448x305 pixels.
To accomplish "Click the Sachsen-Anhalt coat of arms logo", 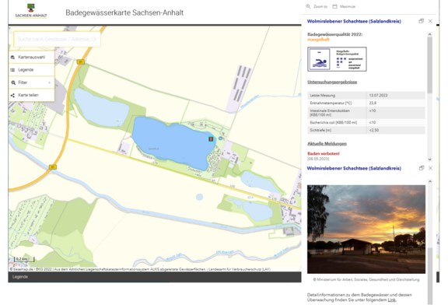I will [31, 11].
